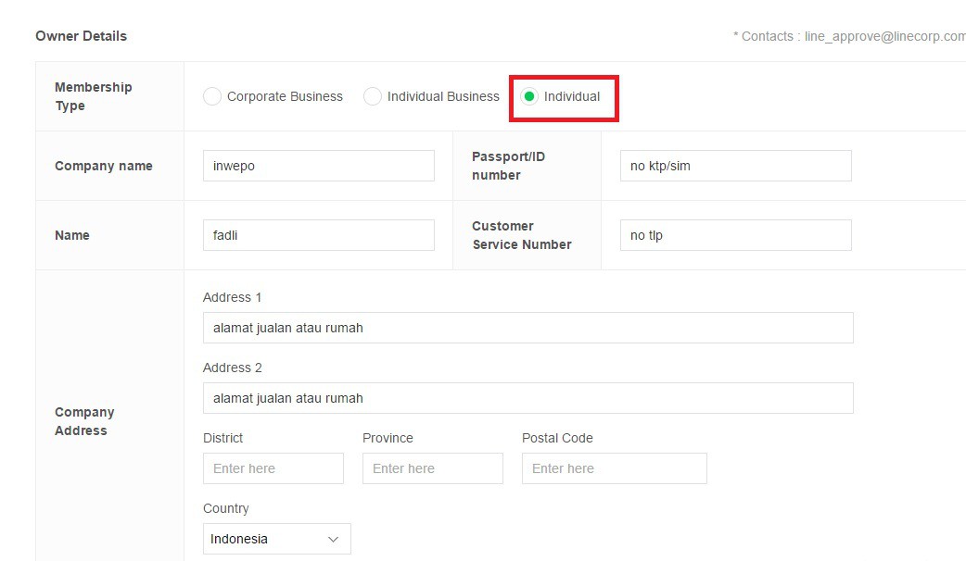Select the Individual membership option

[x=529, y=96]
